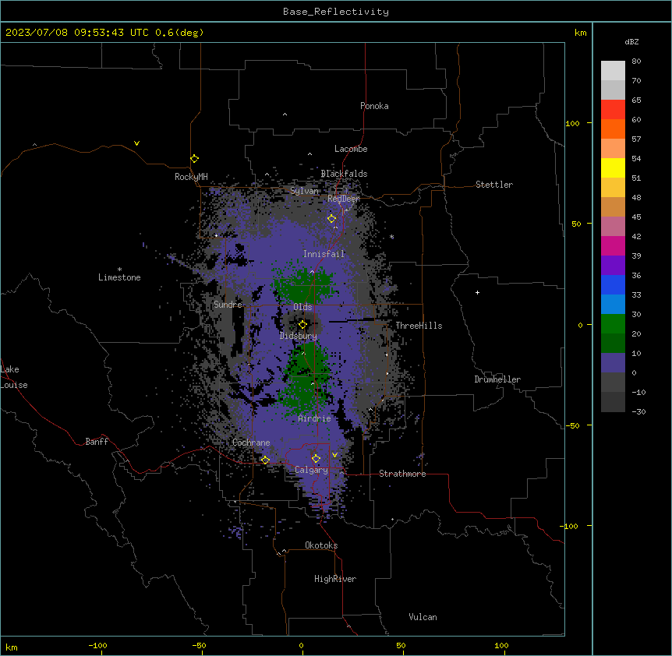The image size is (672, 656).
Task: Click the Base_Reflectivity title text
Action: pos(336,12)
